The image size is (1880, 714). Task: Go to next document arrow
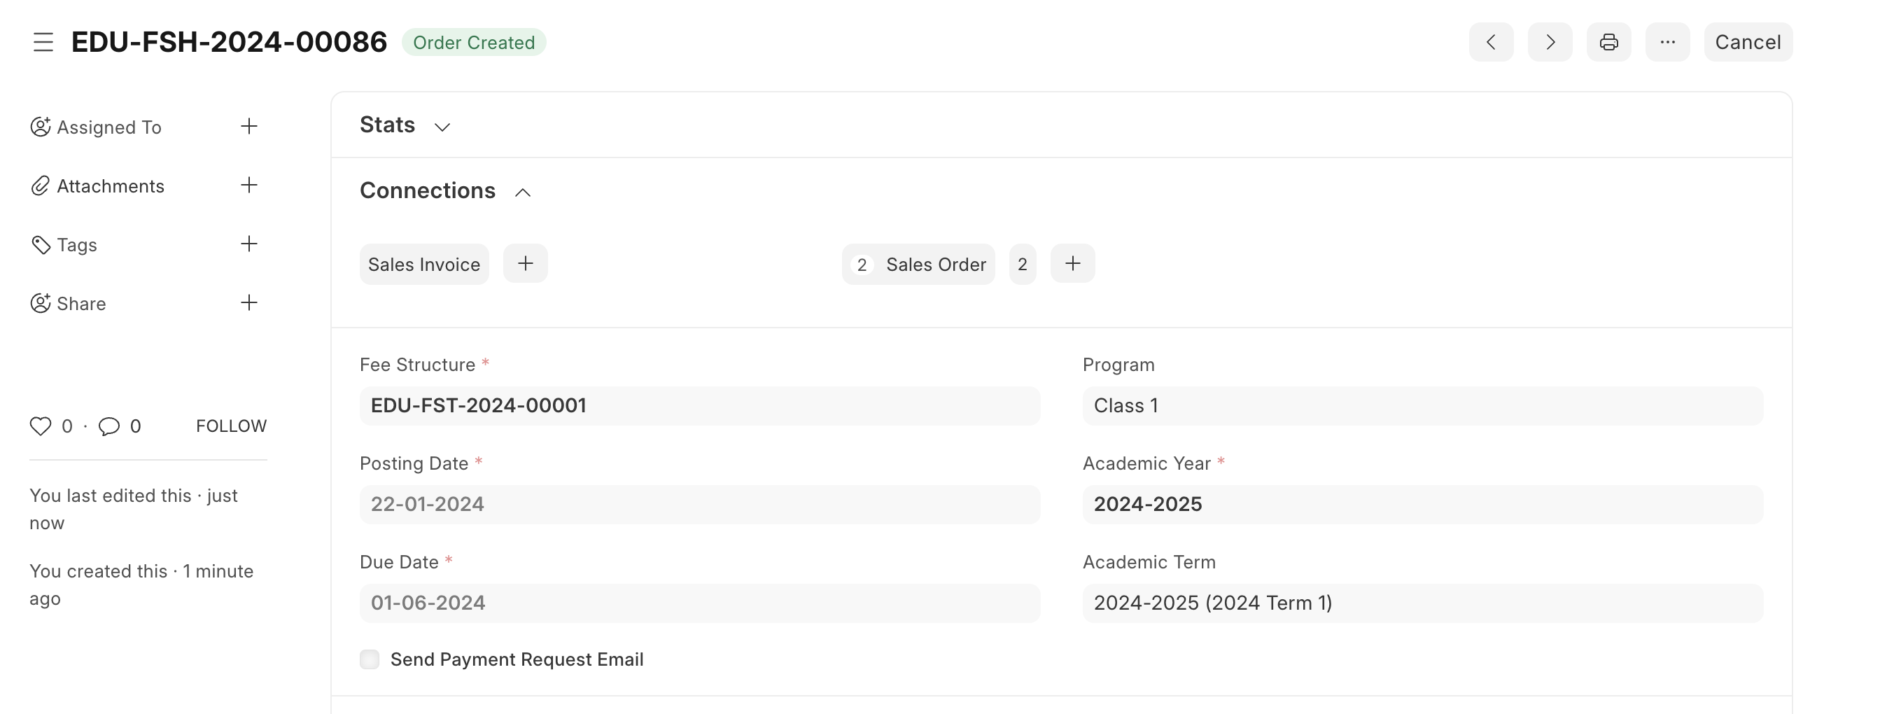pyautogui.click(x=1550, y=42)
